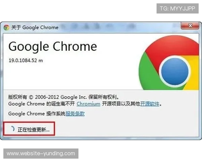Open the Chromium link

pos(88,104)
